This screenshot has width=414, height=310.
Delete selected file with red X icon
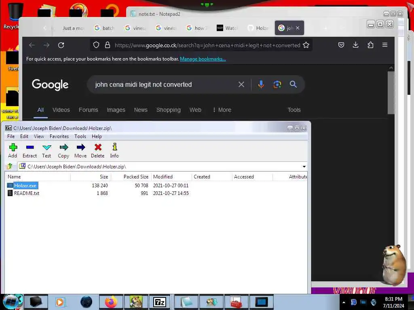tap(98, 151)
